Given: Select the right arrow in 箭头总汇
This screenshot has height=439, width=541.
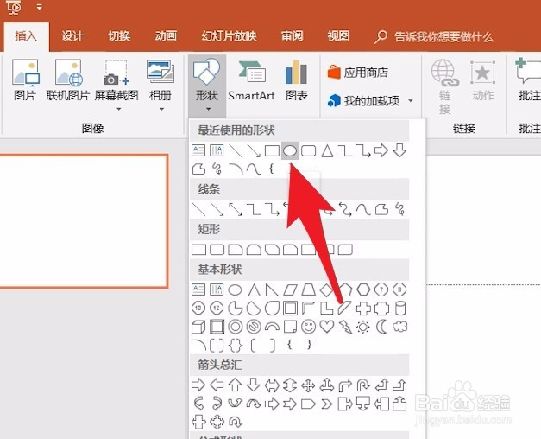Looking at the screenshot, I should [x=198, y=385].
